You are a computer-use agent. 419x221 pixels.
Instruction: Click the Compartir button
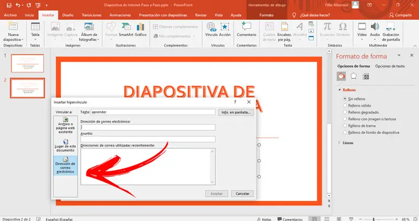point(401,15)
